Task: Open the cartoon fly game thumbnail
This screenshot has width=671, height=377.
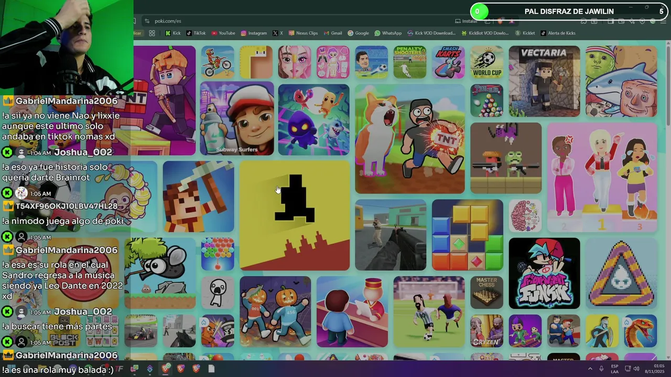Action: coord(160,273)
